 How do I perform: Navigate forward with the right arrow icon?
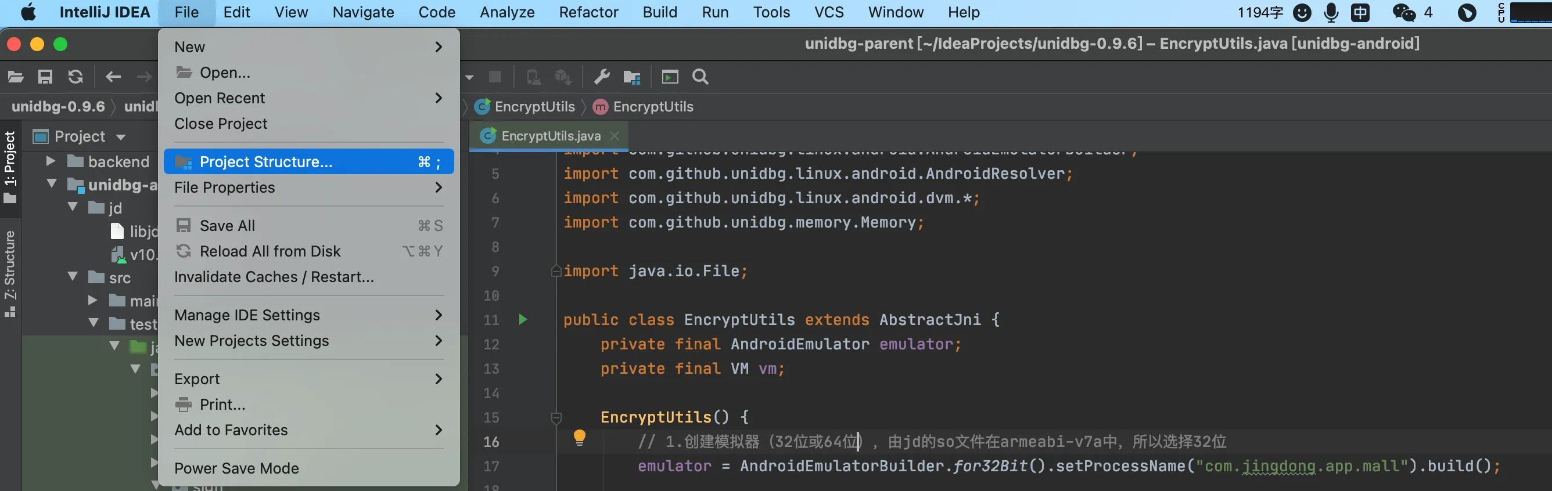144,77
